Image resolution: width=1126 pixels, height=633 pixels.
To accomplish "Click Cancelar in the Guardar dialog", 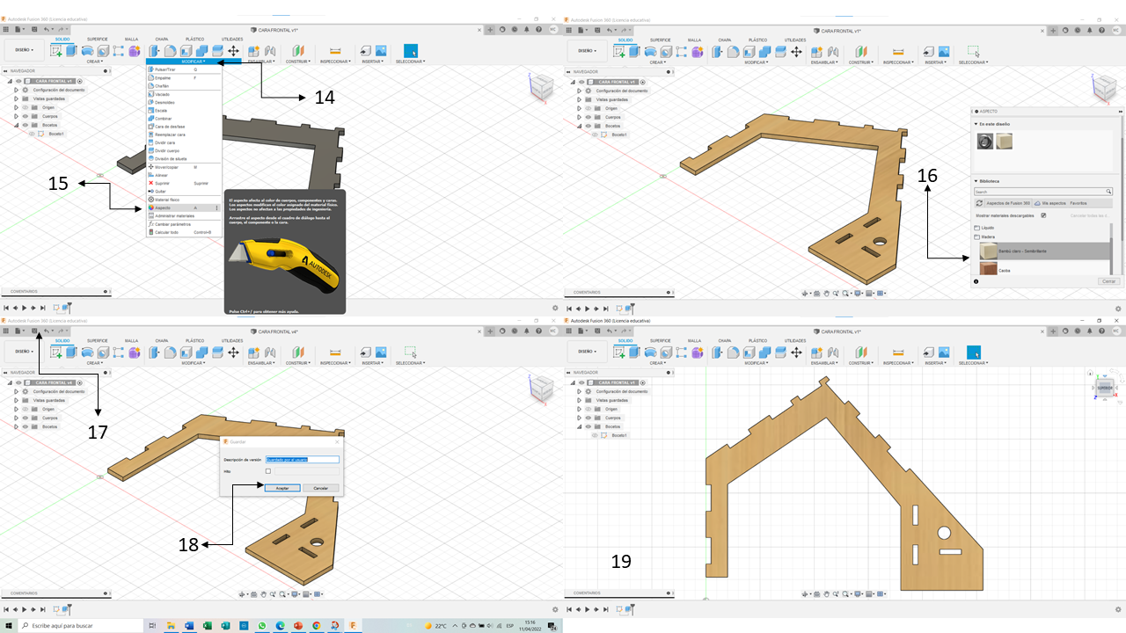I will pyautogui.click(x=321, y=488).
